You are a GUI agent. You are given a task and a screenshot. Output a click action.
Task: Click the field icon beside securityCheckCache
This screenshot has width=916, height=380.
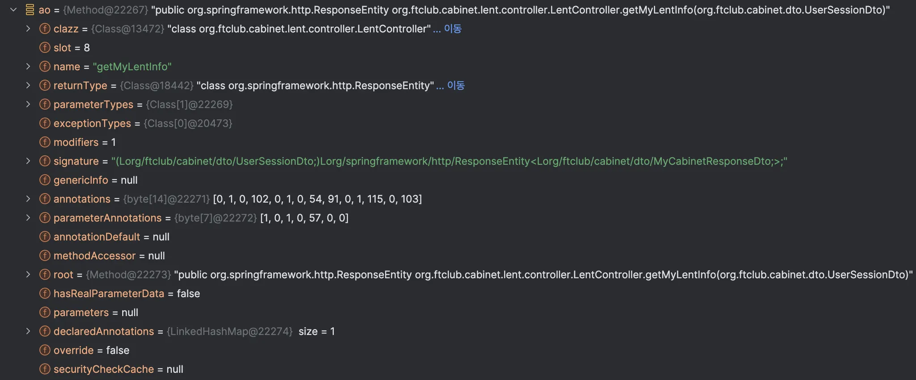(45, 369)
